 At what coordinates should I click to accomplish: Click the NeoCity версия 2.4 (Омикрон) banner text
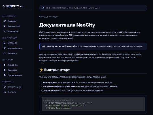[61, 47]
